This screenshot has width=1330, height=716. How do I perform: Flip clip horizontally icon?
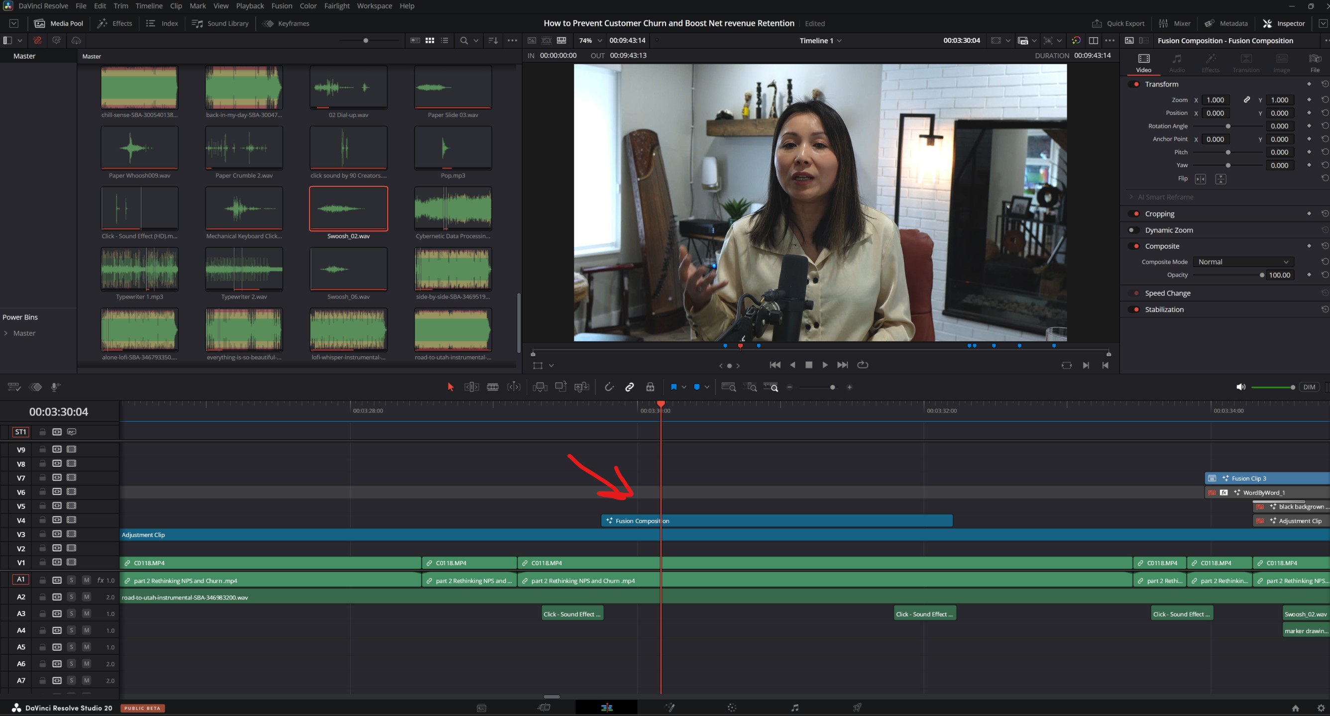[1201, 179]
